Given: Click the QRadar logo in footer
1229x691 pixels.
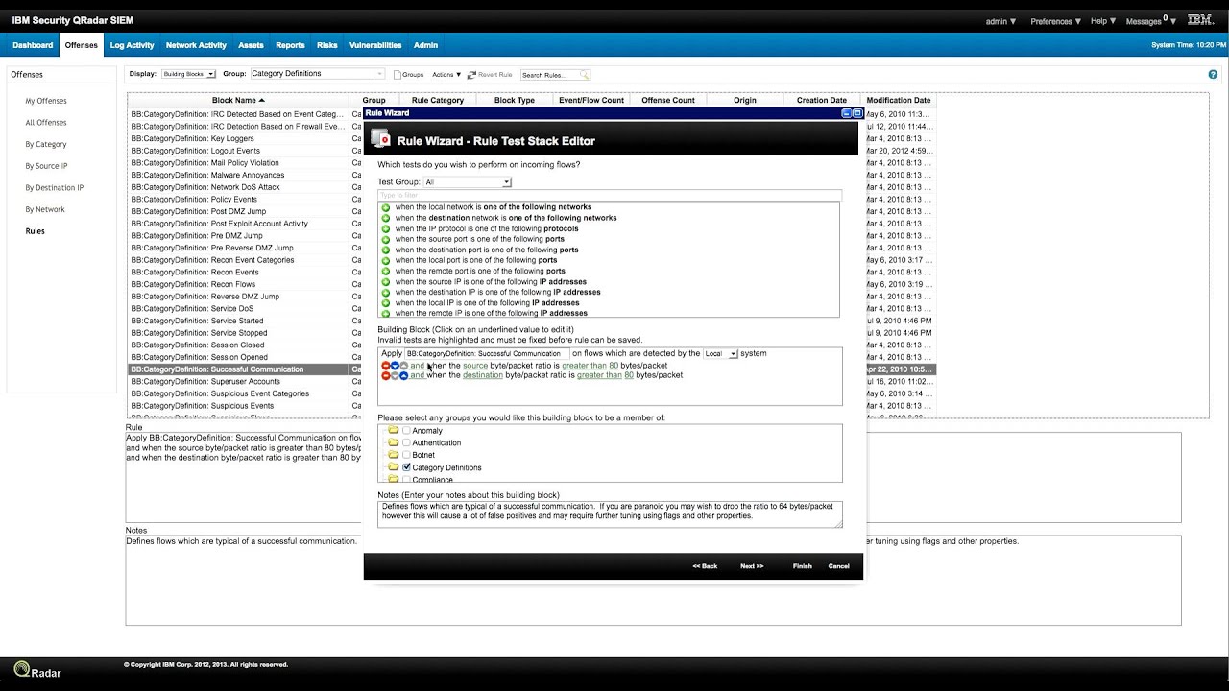Looking at the screenshot, I should coord(37,671).
